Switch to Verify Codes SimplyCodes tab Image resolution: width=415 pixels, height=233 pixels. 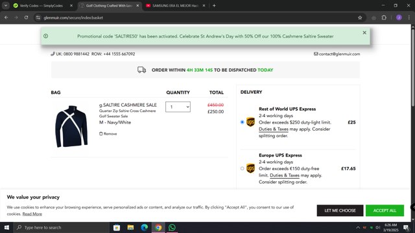[x=41, y=6]
